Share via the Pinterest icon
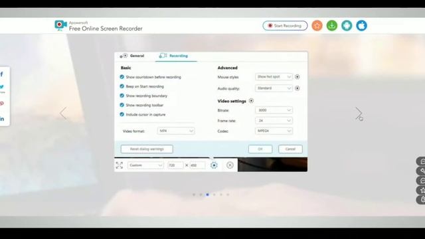This screenshot has height=239, width=425. (2, 104)
